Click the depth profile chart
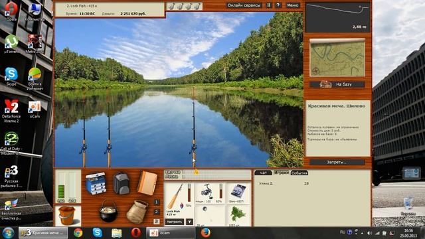425x239 pixels. 338,17
